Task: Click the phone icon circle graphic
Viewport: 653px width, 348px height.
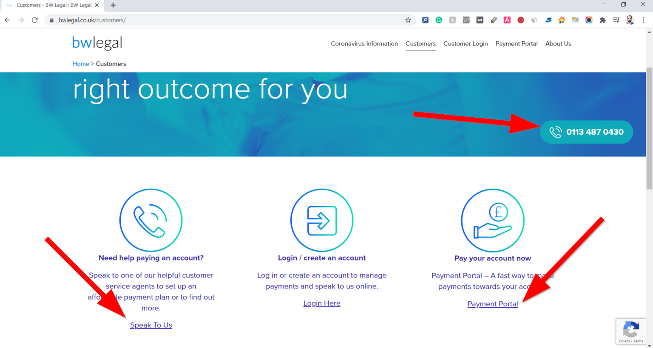Action: coord(151,220)
